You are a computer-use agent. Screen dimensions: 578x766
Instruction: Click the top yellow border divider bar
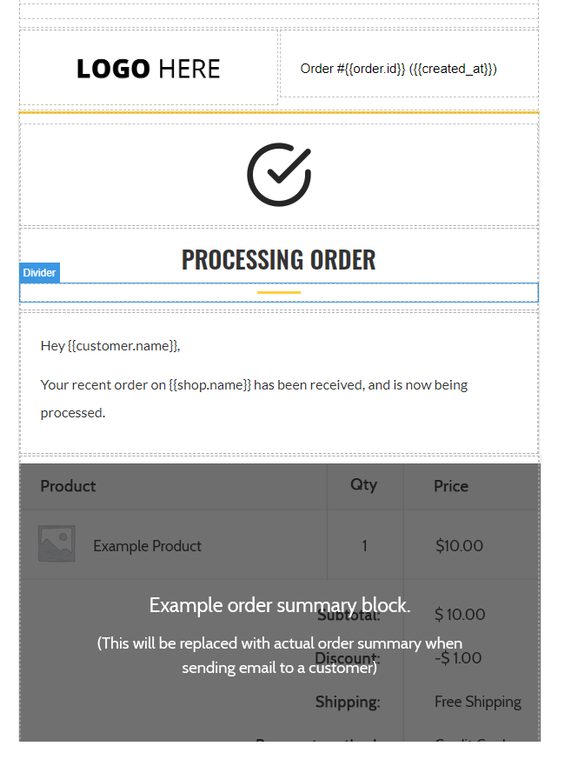(278, 111)
